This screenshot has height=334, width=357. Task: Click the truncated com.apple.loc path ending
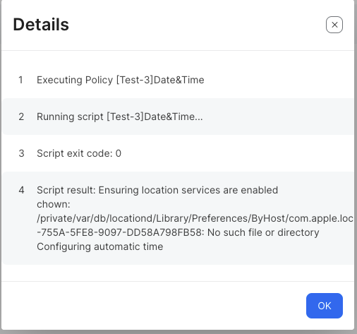pos(321,218)
